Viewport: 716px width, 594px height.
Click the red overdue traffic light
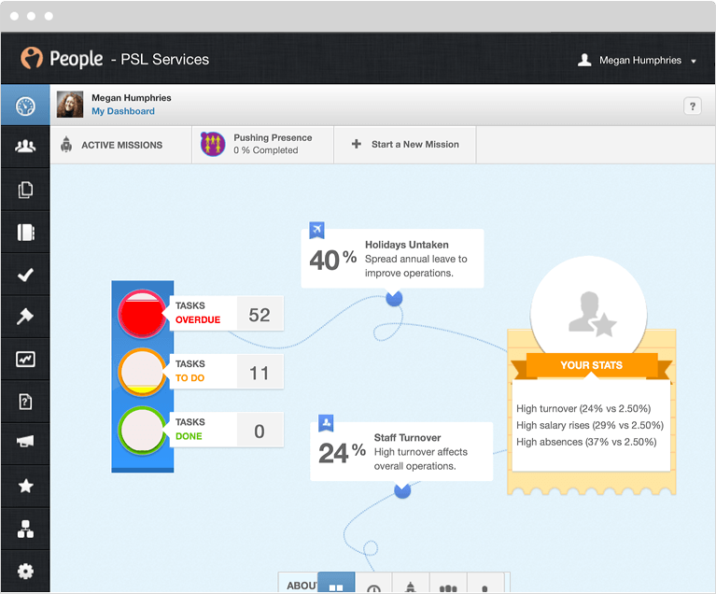pos(142,314)
